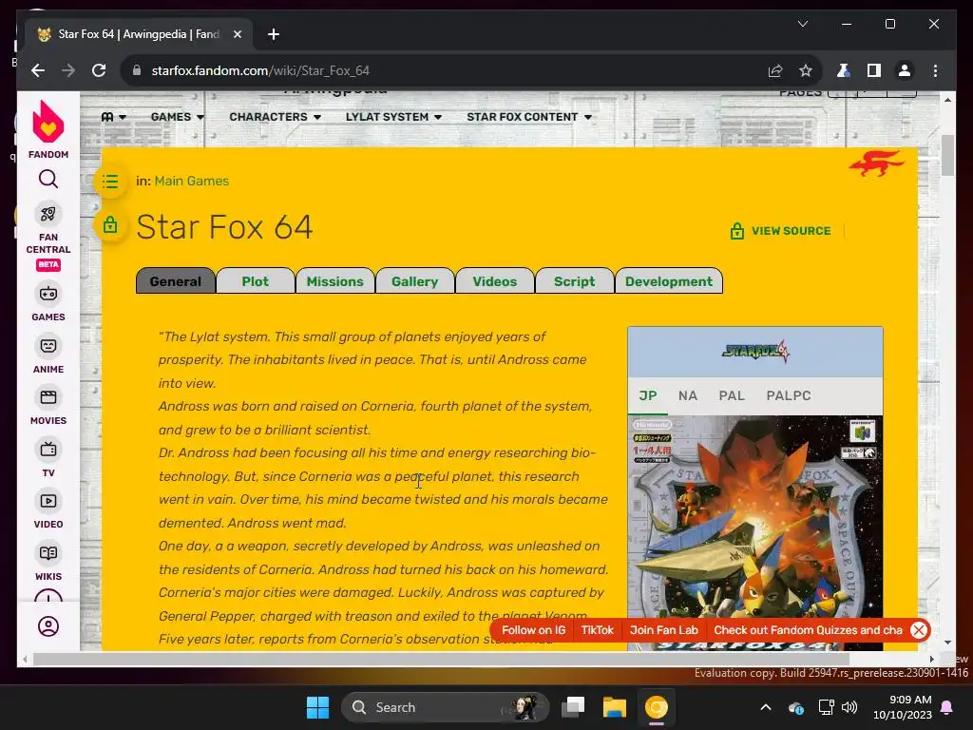View site information lock icon

pyautogui.click(x=137, y=70)
